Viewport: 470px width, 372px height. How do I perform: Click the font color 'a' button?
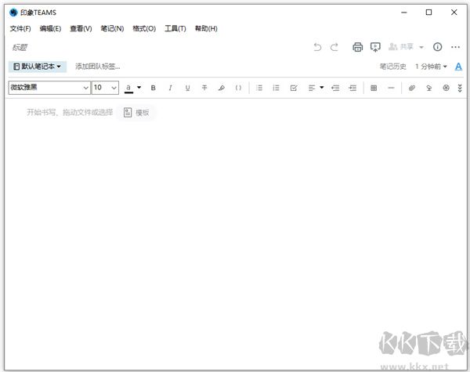coord(128,88)
